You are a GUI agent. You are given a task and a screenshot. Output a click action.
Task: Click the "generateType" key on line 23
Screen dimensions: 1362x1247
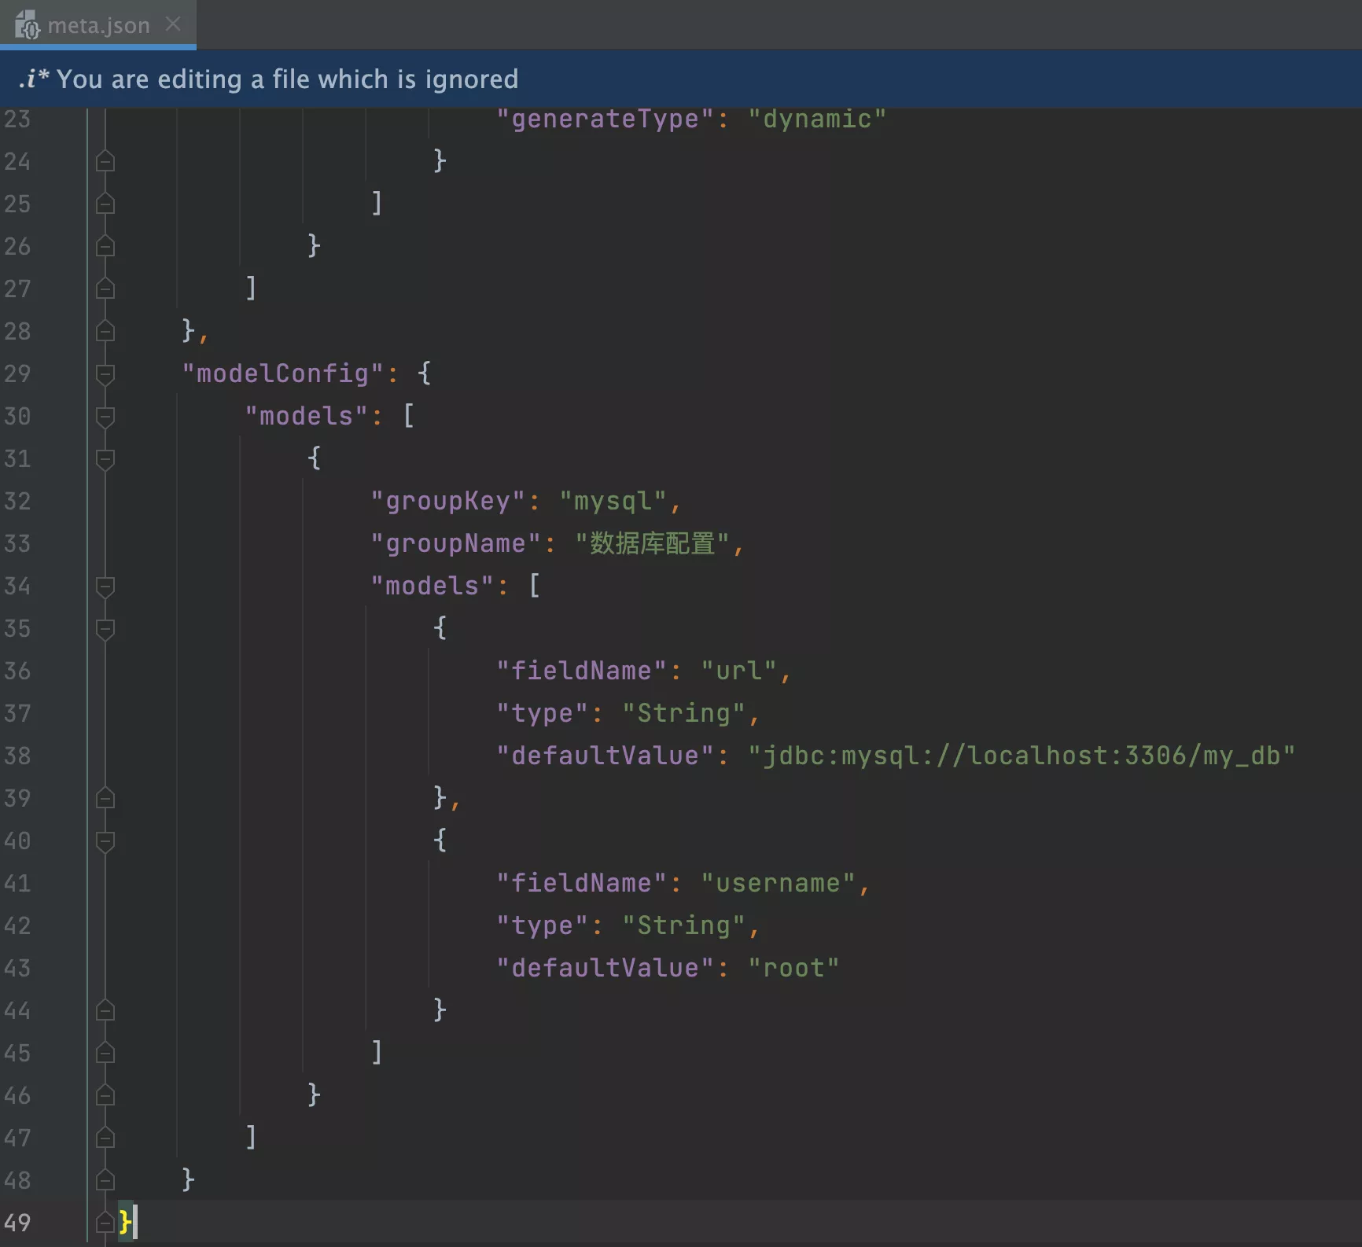click(605, 119)
